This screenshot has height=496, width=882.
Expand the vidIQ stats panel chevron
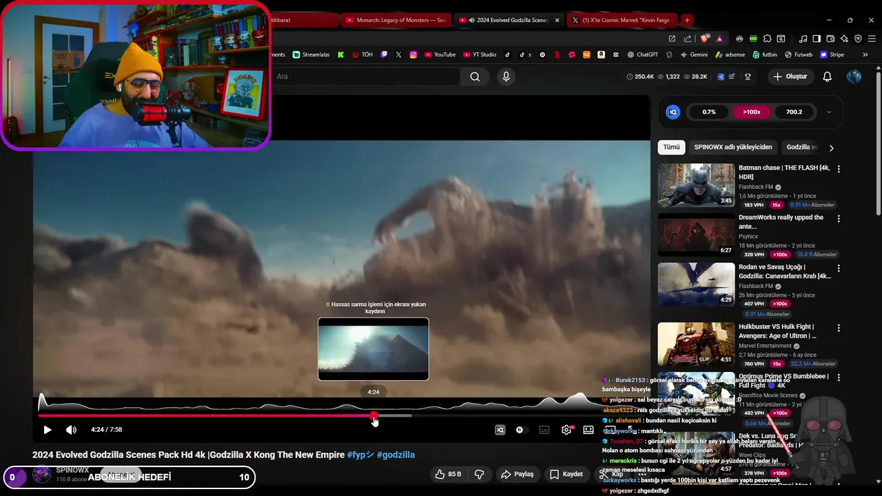click(829, 112)
